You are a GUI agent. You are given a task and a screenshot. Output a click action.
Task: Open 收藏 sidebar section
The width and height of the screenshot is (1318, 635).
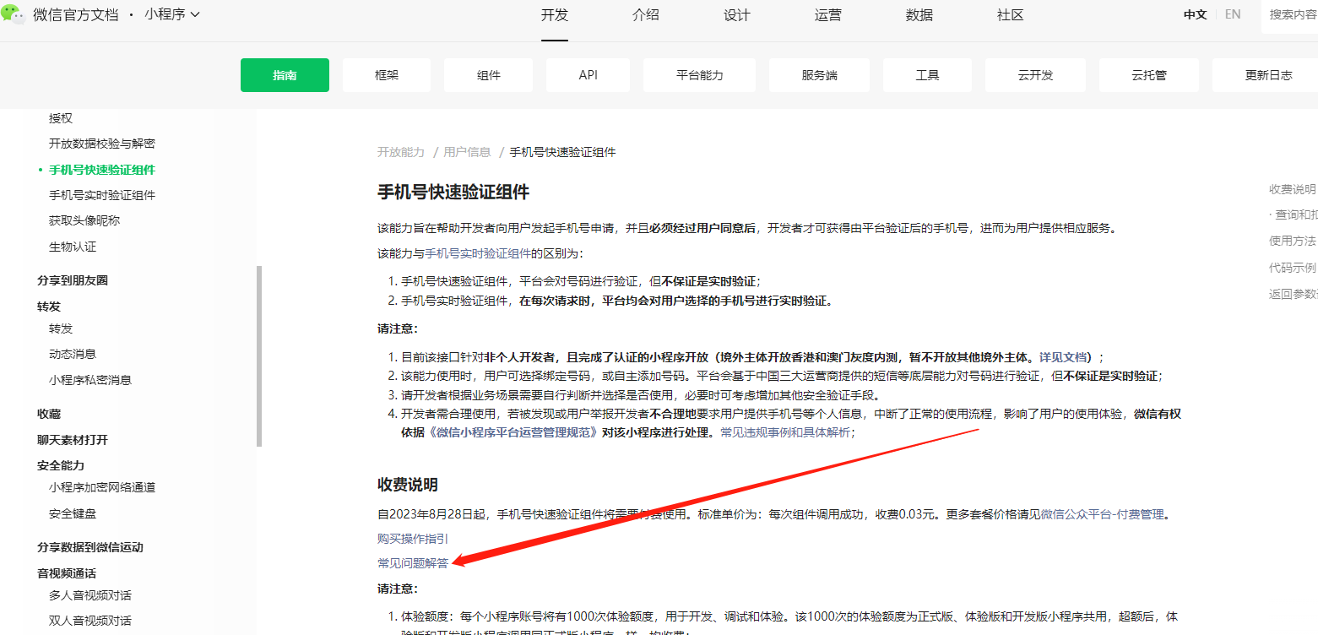(49, 414)
